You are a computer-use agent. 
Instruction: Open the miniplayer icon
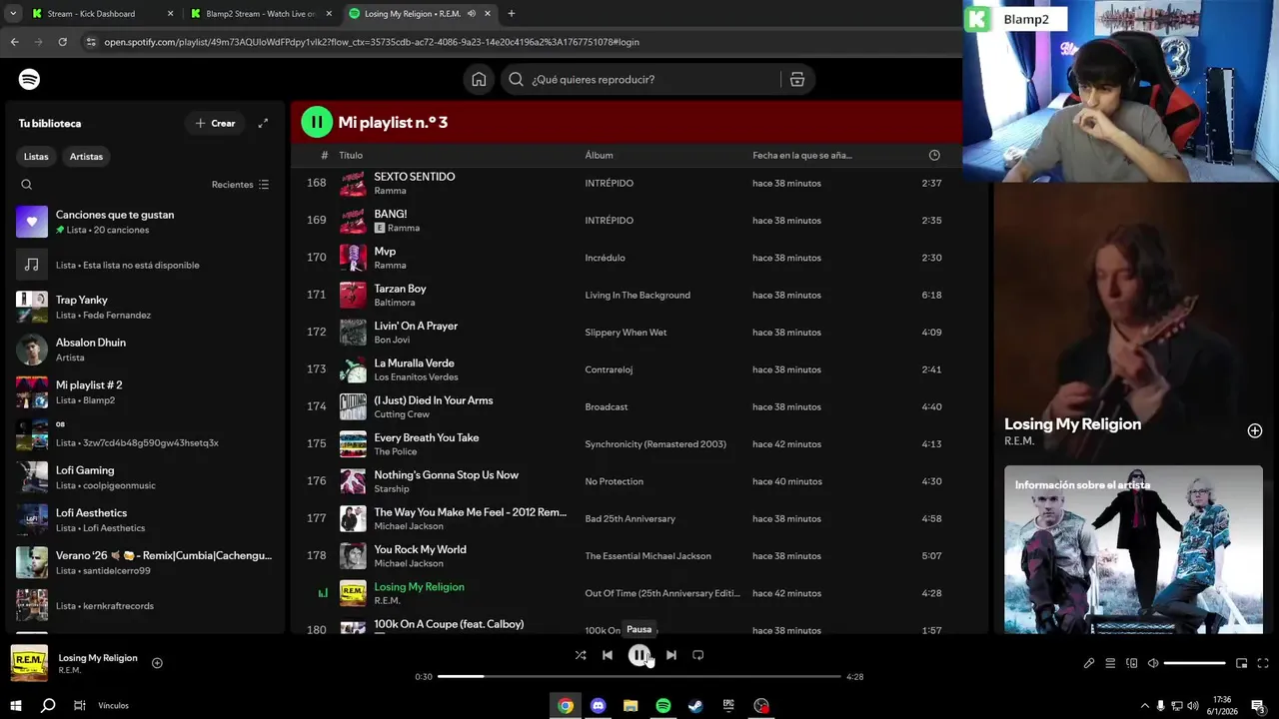pyautogui.click(x=1242, y=663)
